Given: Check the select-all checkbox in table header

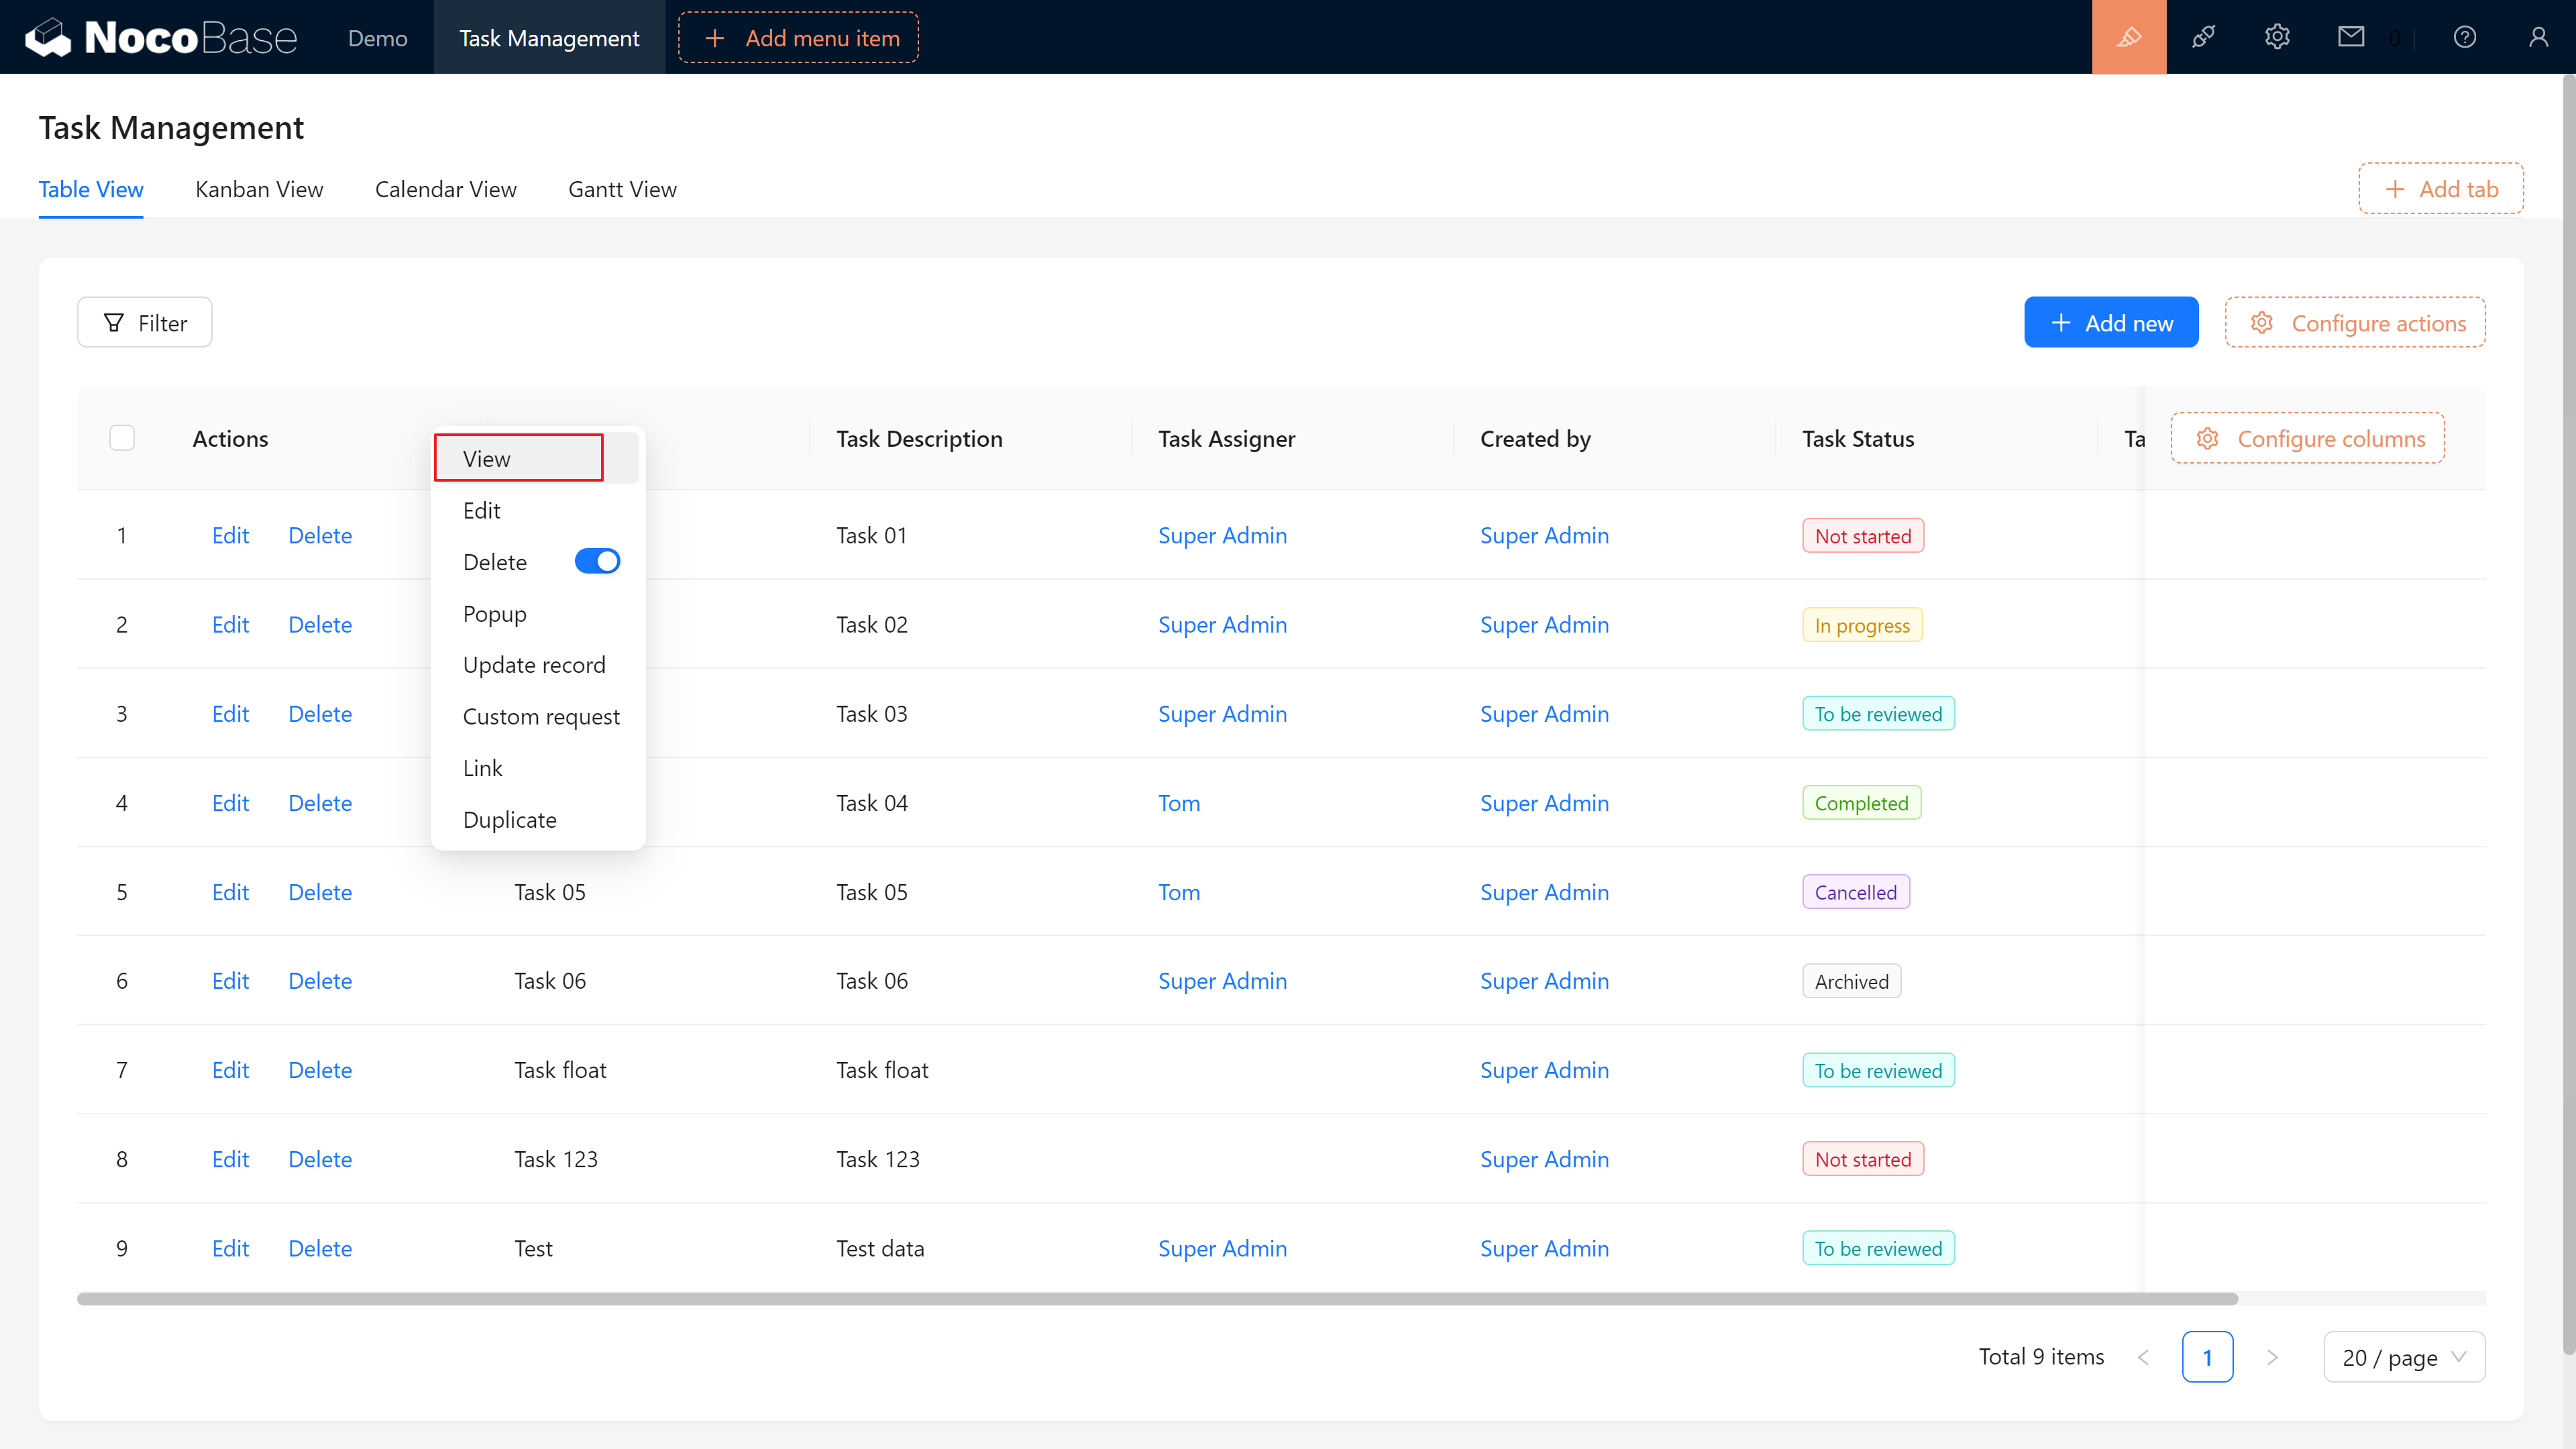Looking at the screenshot, I should tap(122, 438).
